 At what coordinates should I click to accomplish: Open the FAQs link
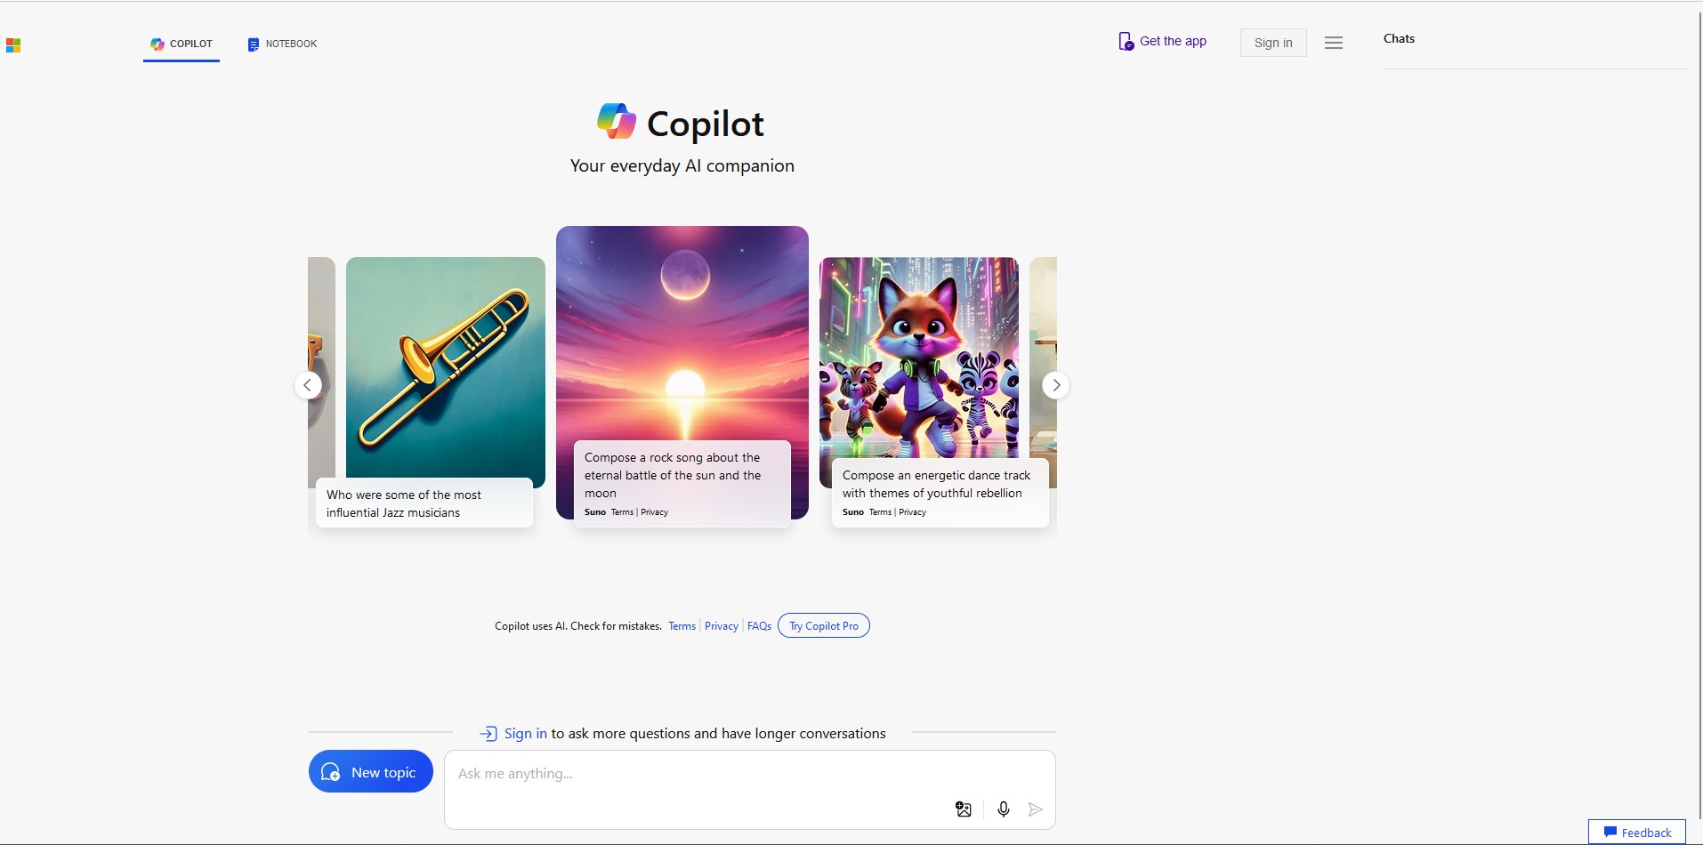point(759,626)
